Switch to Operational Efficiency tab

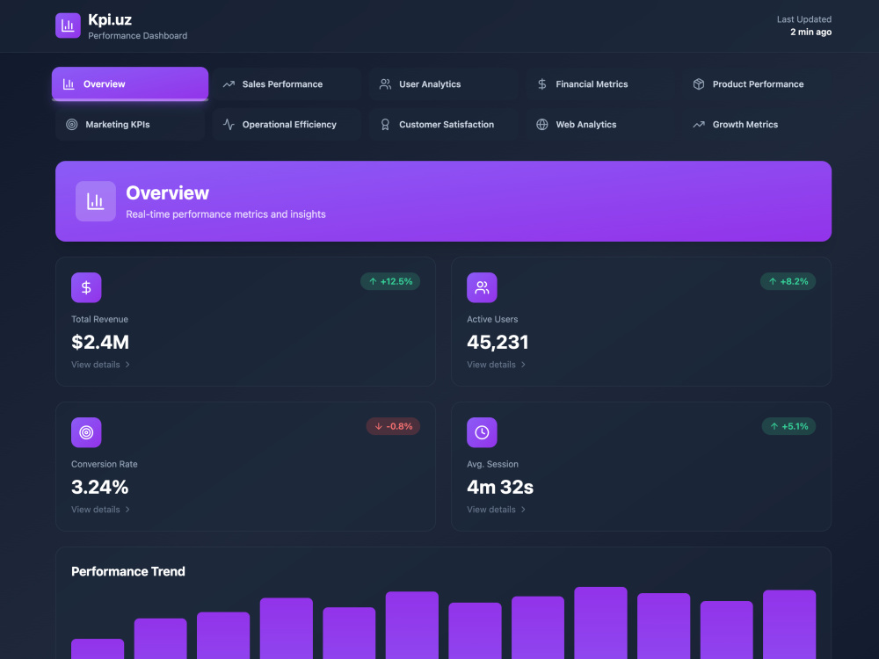[x=287, y=125]
